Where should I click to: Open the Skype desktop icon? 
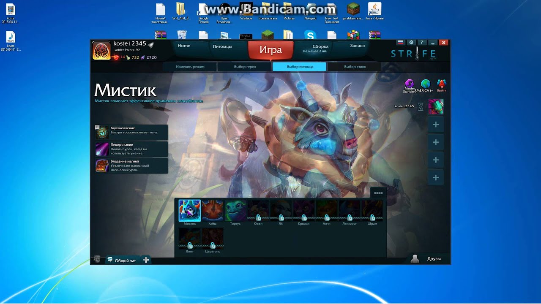pyautogui.click(x=310, y=35)
